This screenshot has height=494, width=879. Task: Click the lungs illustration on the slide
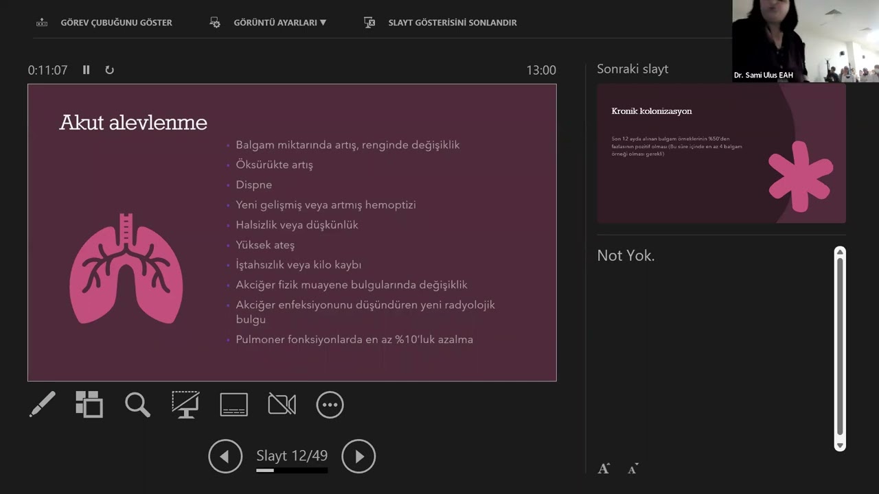pos(126,268)
